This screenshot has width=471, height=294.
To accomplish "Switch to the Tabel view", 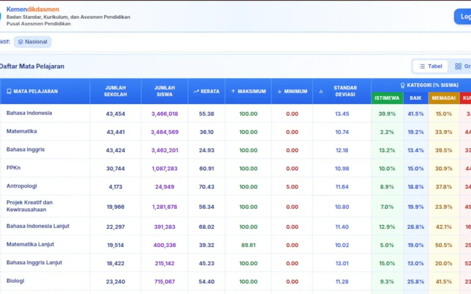I will point(430,66).
